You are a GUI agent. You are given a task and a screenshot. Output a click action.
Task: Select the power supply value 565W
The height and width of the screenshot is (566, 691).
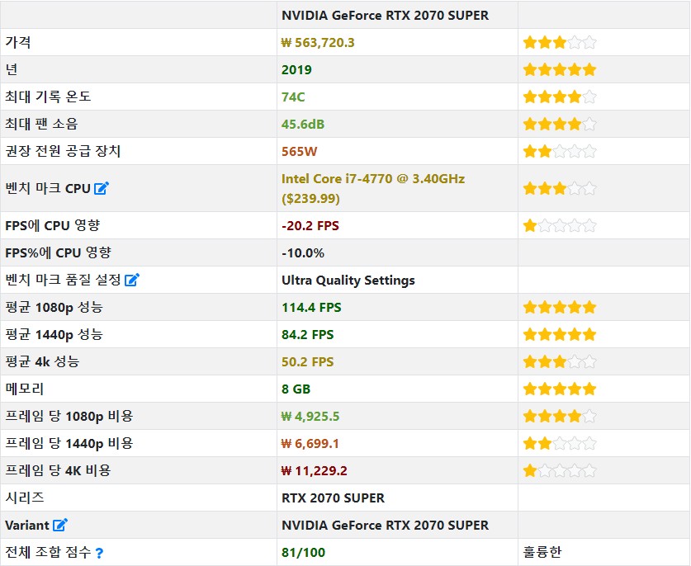pyautogui.click(x=299, y=152)
